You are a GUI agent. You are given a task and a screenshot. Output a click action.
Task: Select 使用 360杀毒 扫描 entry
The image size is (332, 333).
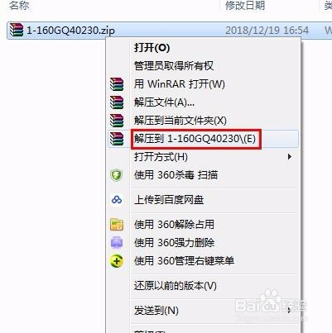pyautogui.click(x=176, y=175)
